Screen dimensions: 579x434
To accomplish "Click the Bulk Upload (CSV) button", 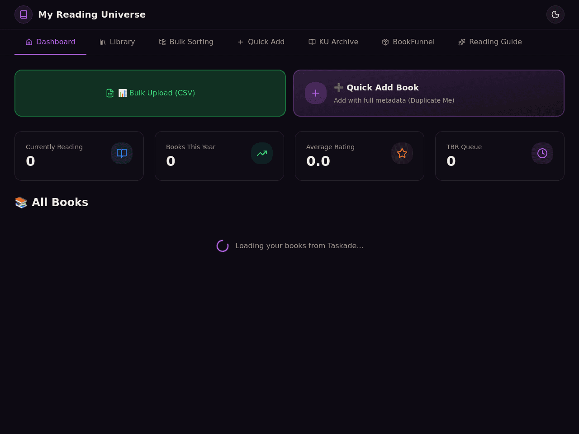I will click(x=150, y=93).
